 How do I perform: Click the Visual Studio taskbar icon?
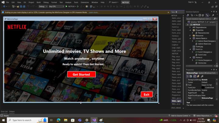click(94, 120)
